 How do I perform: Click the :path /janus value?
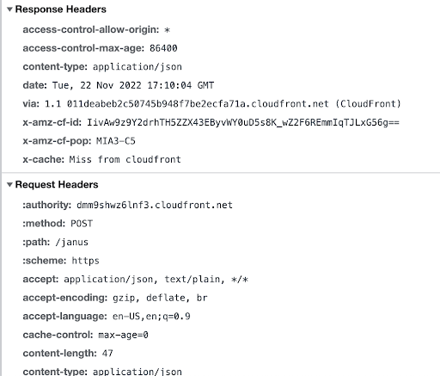[x=71, y=243]
